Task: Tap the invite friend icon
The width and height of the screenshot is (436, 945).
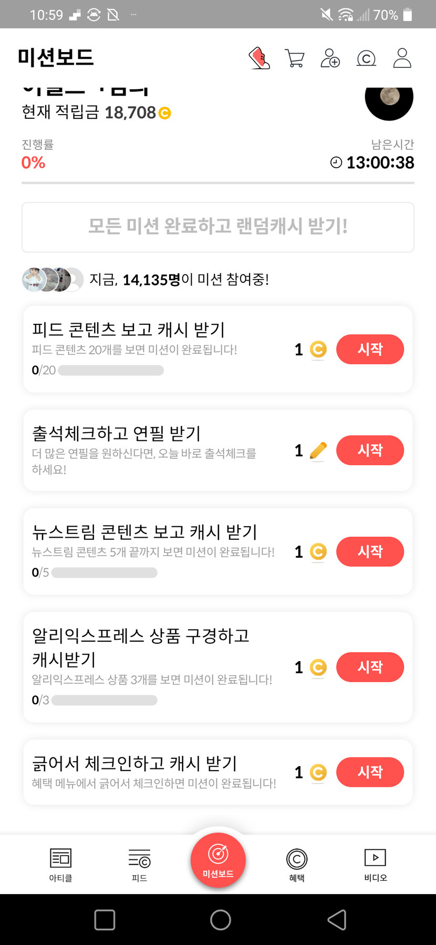Action: point(330,58)
